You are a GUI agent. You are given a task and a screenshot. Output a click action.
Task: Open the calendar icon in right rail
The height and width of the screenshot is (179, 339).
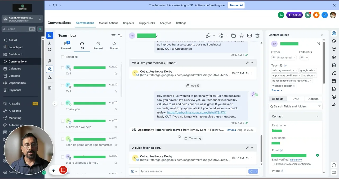(x=334, y=81)
